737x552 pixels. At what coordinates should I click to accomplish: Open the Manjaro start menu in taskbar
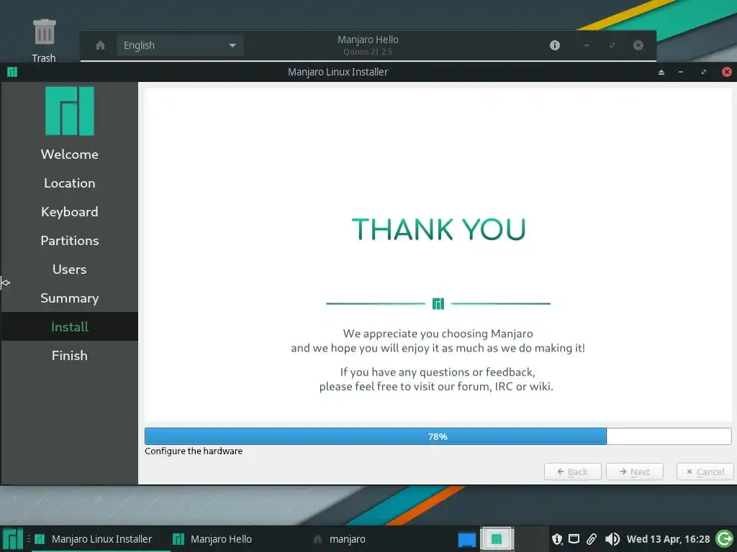point(13,539)
